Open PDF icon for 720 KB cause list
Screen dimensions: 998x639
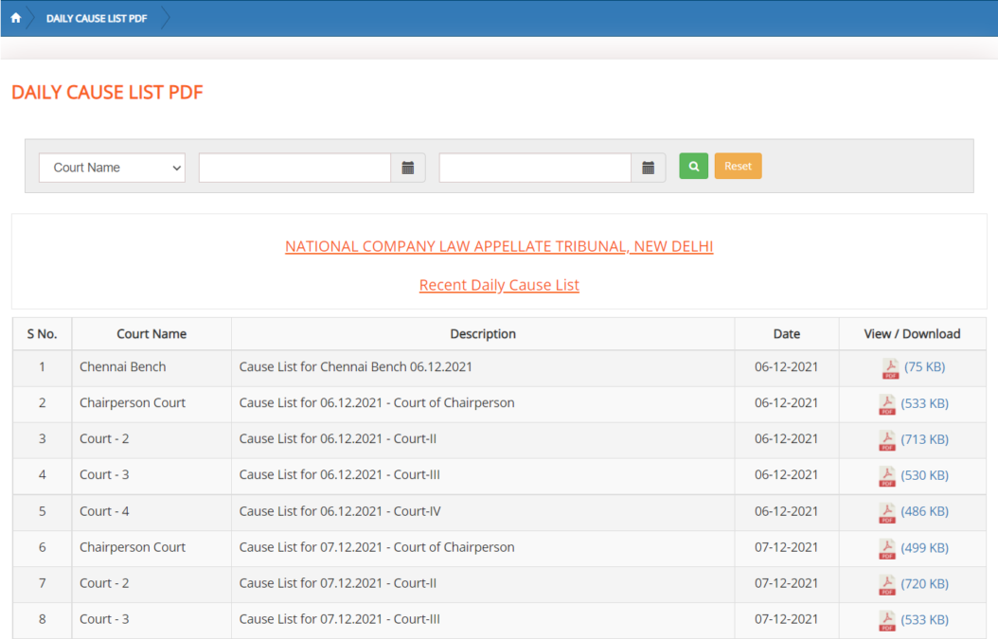[886, 584]
